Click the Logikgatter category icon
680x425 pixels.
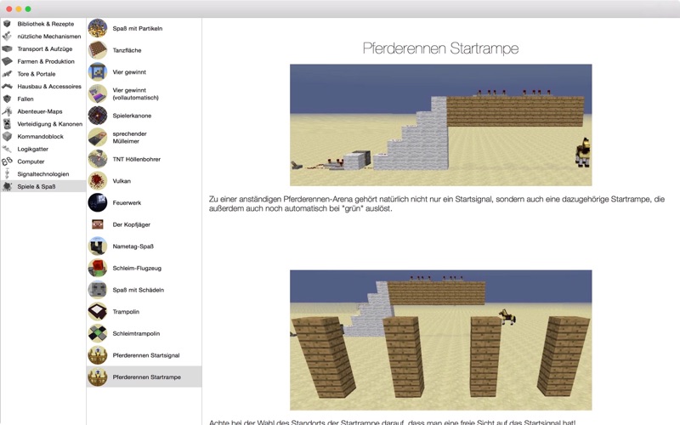point(7,150)
